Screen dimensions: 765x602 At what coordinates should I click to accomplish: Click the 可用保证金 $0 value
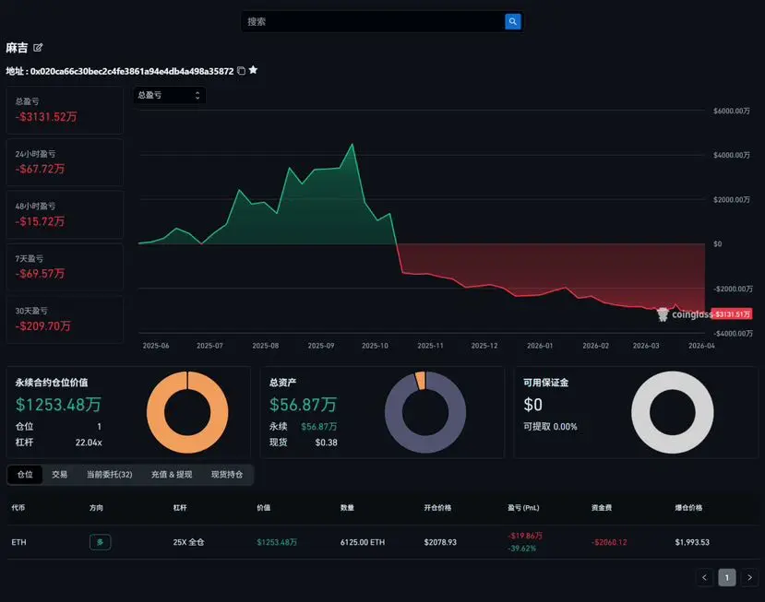(x=532, y=405)
